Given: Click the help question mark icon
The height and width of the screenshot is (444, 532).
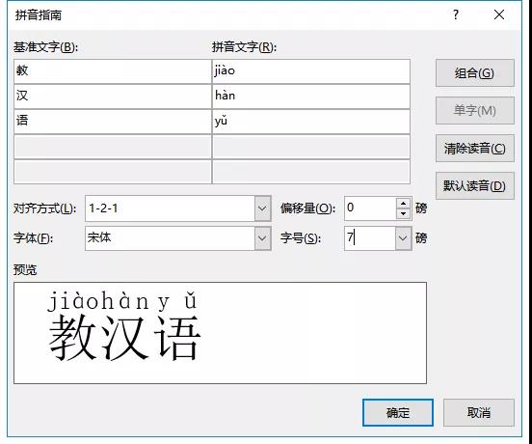Looking at the screenshot, I should (456, 14).
